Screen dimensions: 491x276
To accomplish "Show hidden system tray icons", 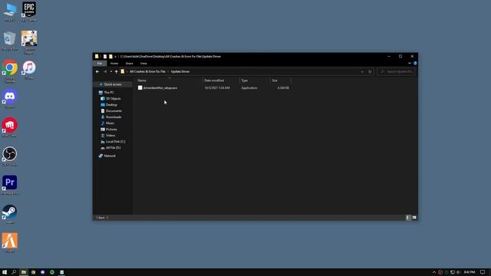I will tap(434, 272).
